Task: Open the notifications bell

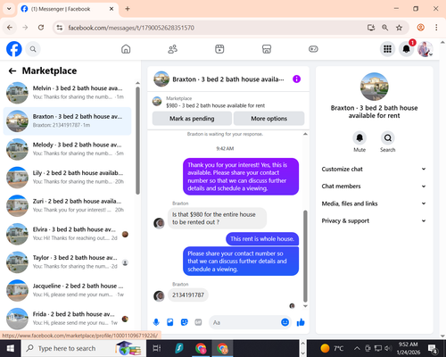Action: pyautogui.click(x=406, y=49)
